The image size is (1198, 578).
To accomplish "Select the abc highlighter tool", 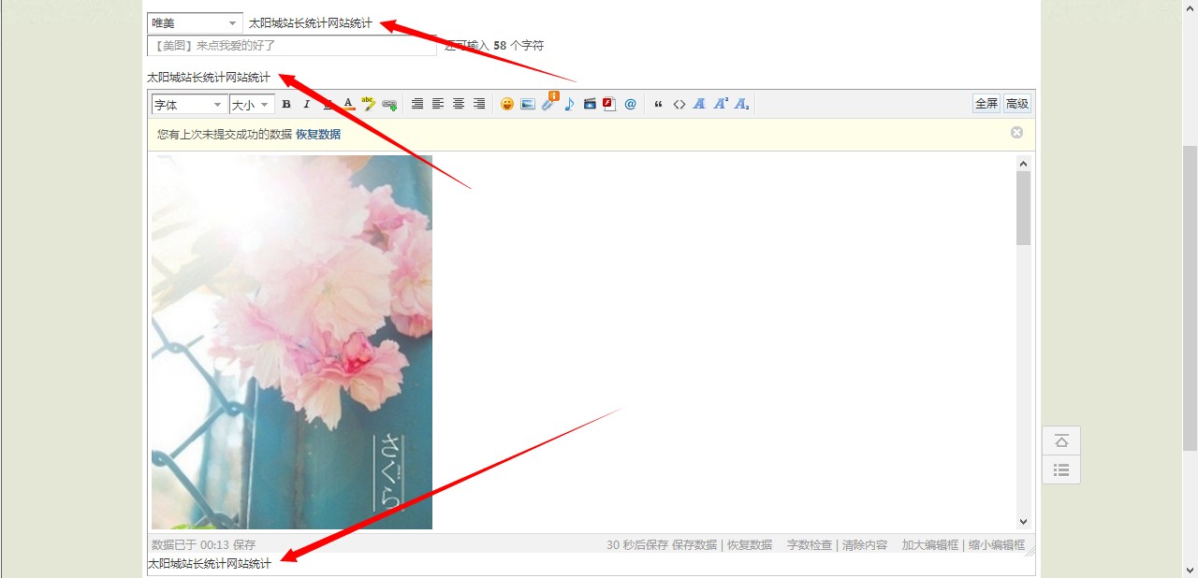I will pos(368,105).
